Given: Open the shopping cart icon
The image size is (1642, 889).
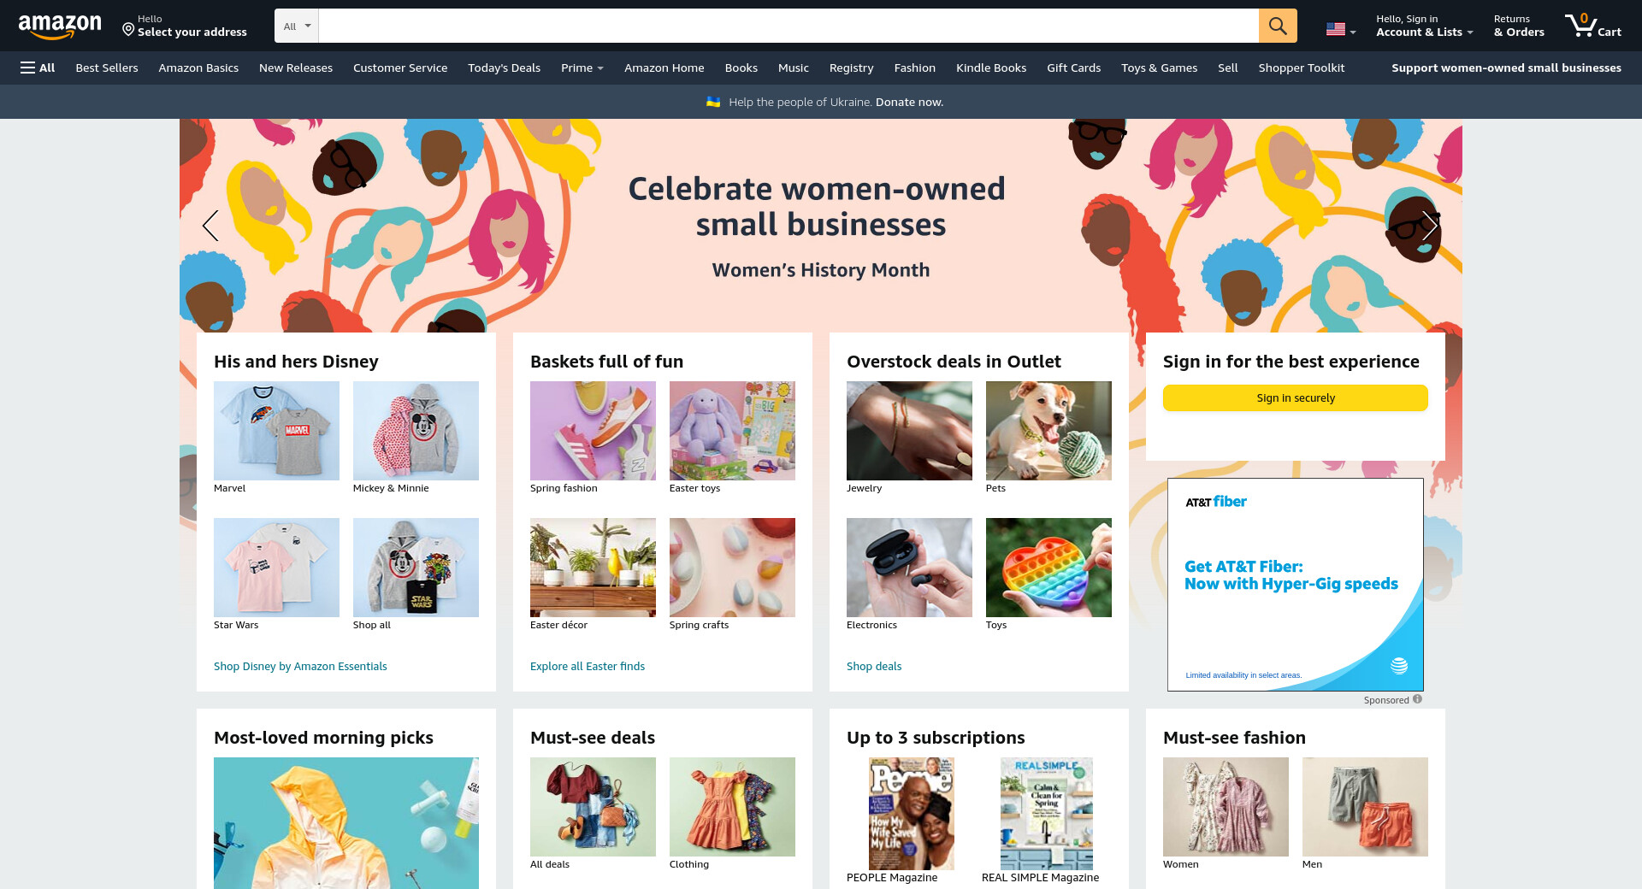Looking at the screenshot, I should pos(1592,26).
